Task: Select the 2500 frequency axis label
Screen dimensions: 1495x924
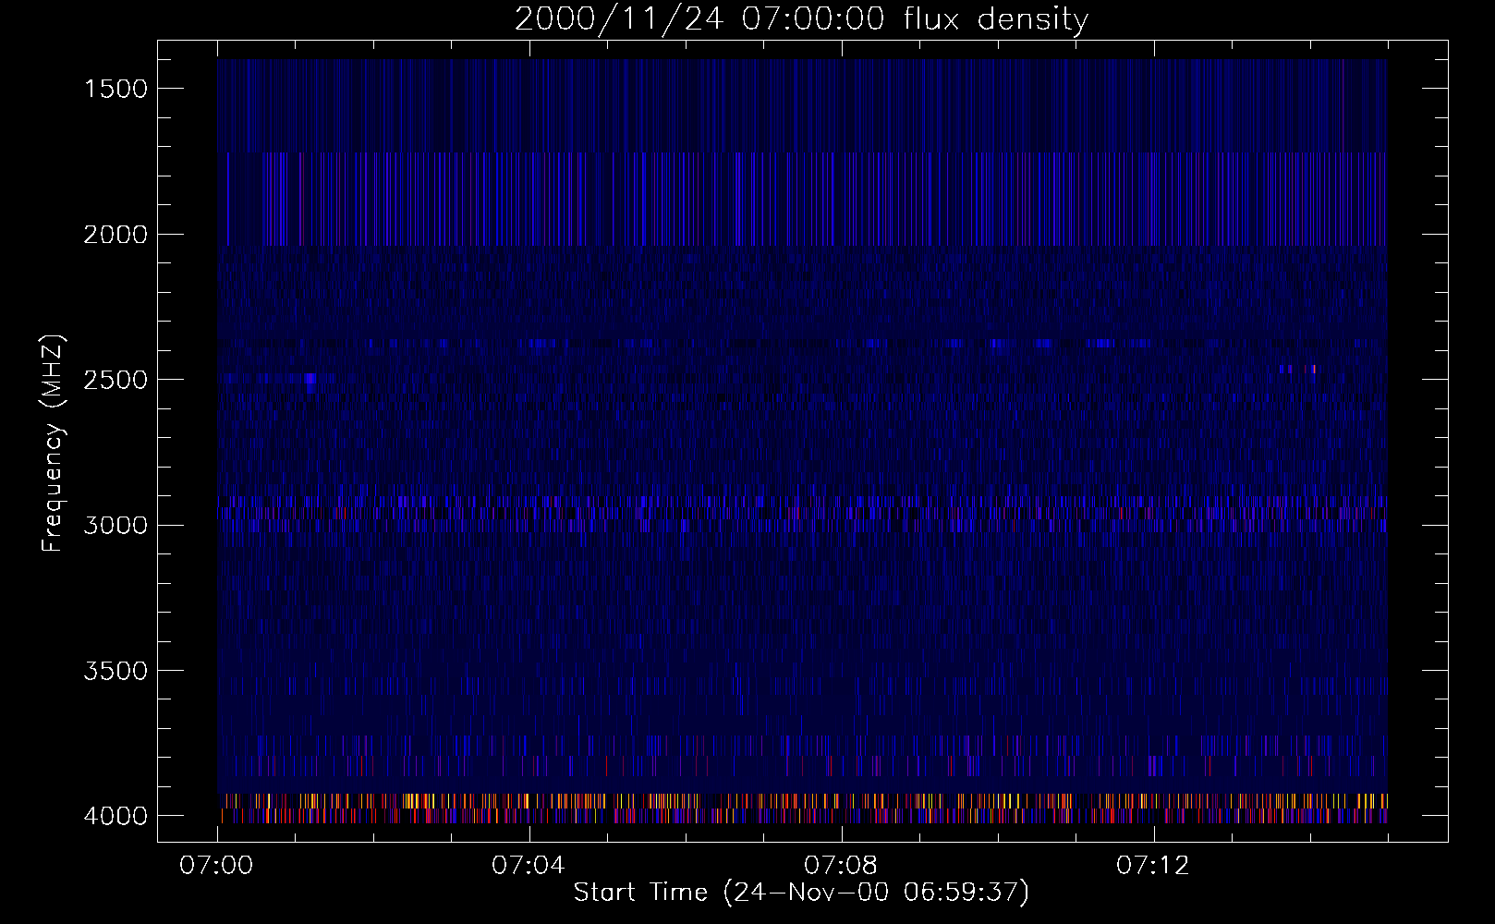Action: [115, 380]
